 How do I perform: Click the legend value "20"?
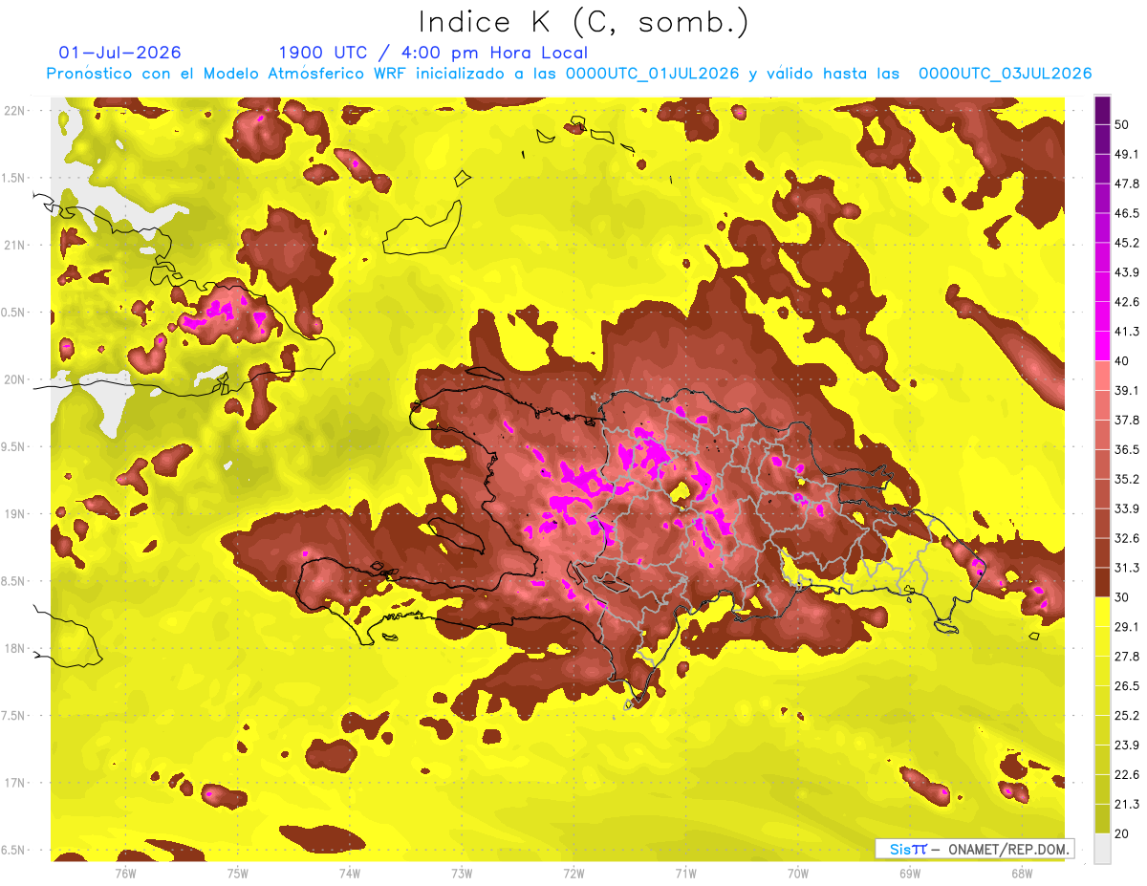(x=1122, y=834)
